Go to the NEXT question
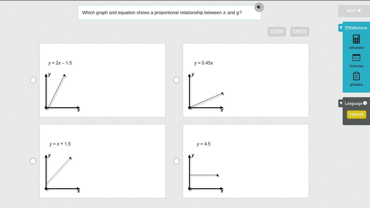 (354, 11)
